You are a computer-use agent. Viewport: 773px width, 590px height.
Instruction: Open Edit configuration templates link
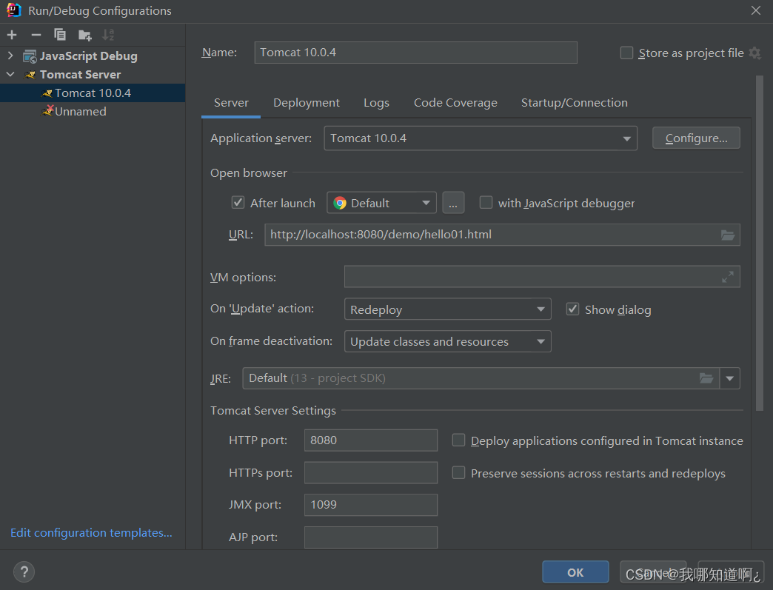pos(91,533)
